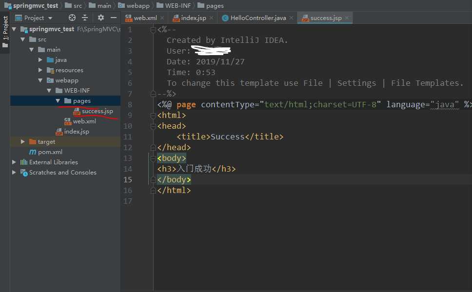Screen dimensions: 472x292
Task: Collapse the springmvc_test project root
Action: [14, 29]
